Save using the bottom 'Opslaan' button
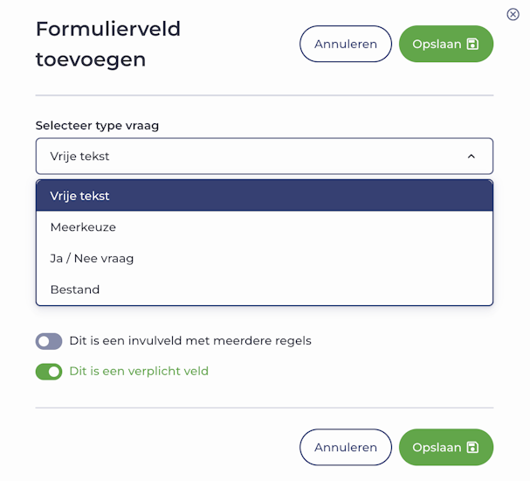The height and width of the screenshot is (481, 530). pyautogui.click(x=445, y=447)
